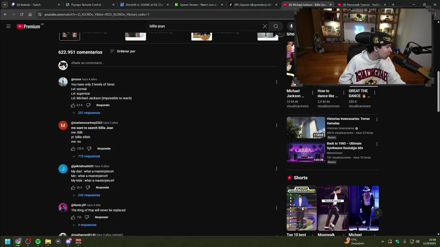This screenshot has height=247, width=440.
Task: Open options menu for @jaikrishna5632 comment
Action: [276, 169]
